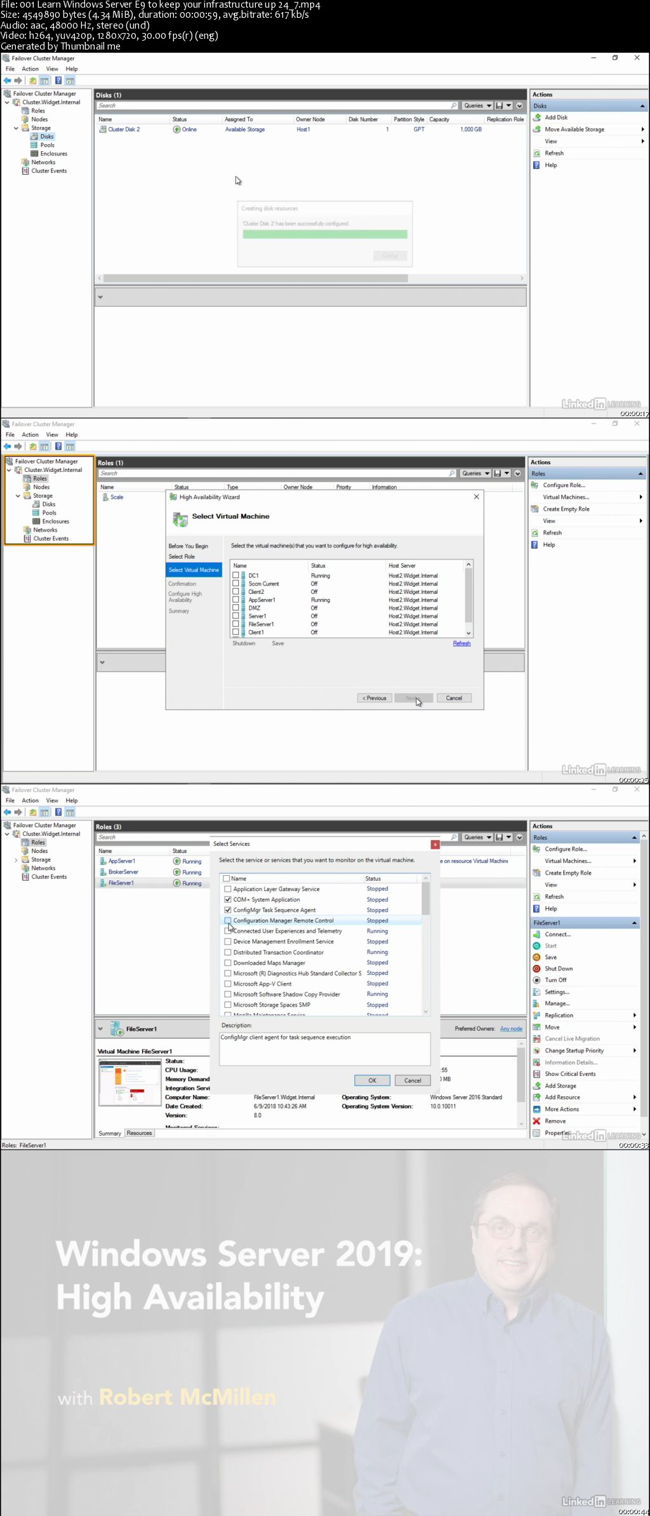Check the AppServer1 checkbox in wizard
Viewport: 650px width, 1516px height.
tap(236, 600)
